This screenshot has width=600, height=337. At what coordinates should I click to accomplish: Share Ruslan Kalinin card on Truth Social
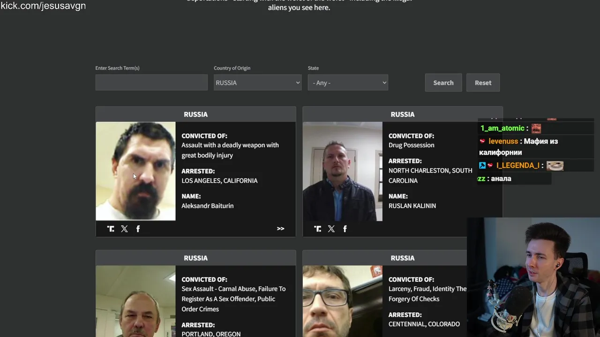318,229
